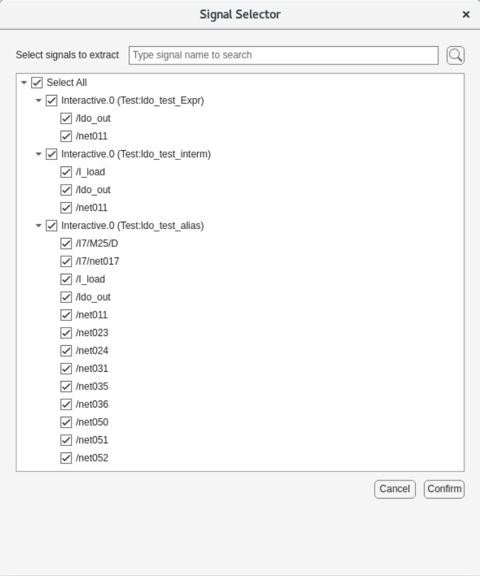
Task: Select the /net050 signal label
Action: pyautogui.click(x=92, y=422)
